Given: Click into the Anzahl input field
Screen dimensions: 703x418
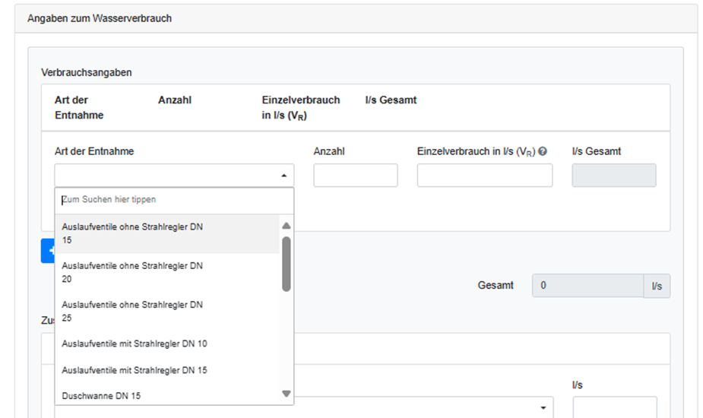Looking at the screenshot, I should point(355,175).
